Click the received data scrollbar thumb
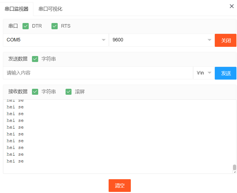Screen dimensions: 237x193 click(x=235, y=167)
